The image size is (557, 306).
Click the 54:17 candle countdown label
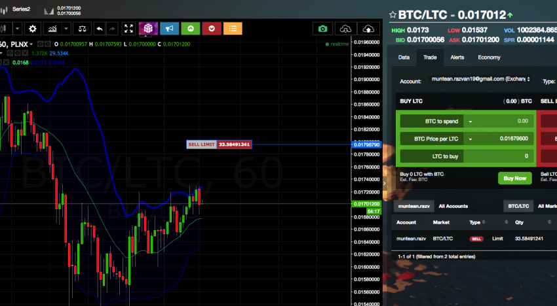point(374,211)
